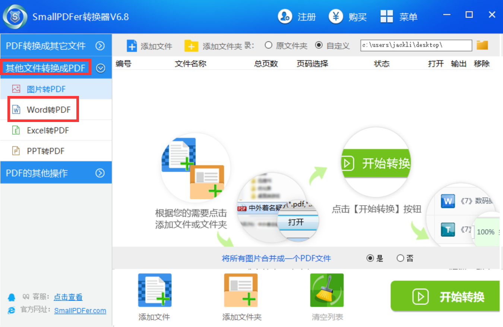
Task: Minimize the SmallPDFer window
Action: 447,15
